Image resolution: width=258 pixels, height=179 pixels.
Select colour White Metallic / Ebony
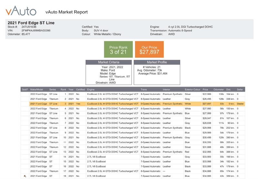(x=107, y=34)
